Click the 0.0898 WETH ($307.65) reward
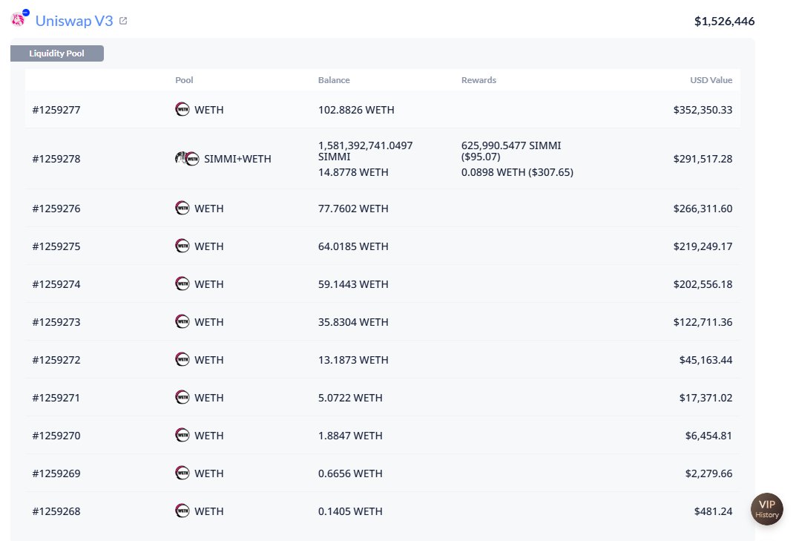The image size is (796, 541). point(517,172)
